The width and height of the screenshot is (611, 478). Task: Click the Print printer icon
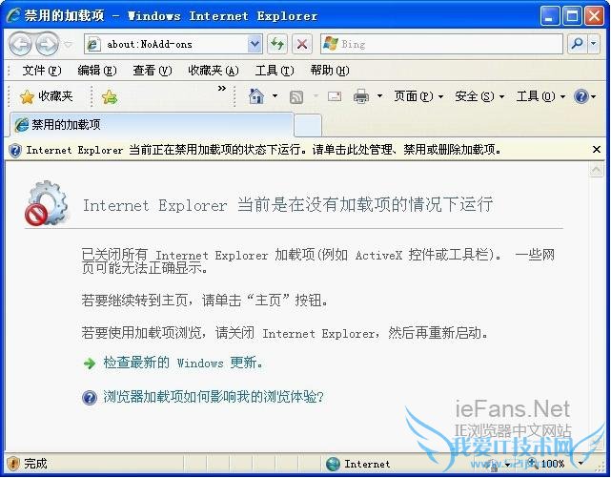(361, 96)
